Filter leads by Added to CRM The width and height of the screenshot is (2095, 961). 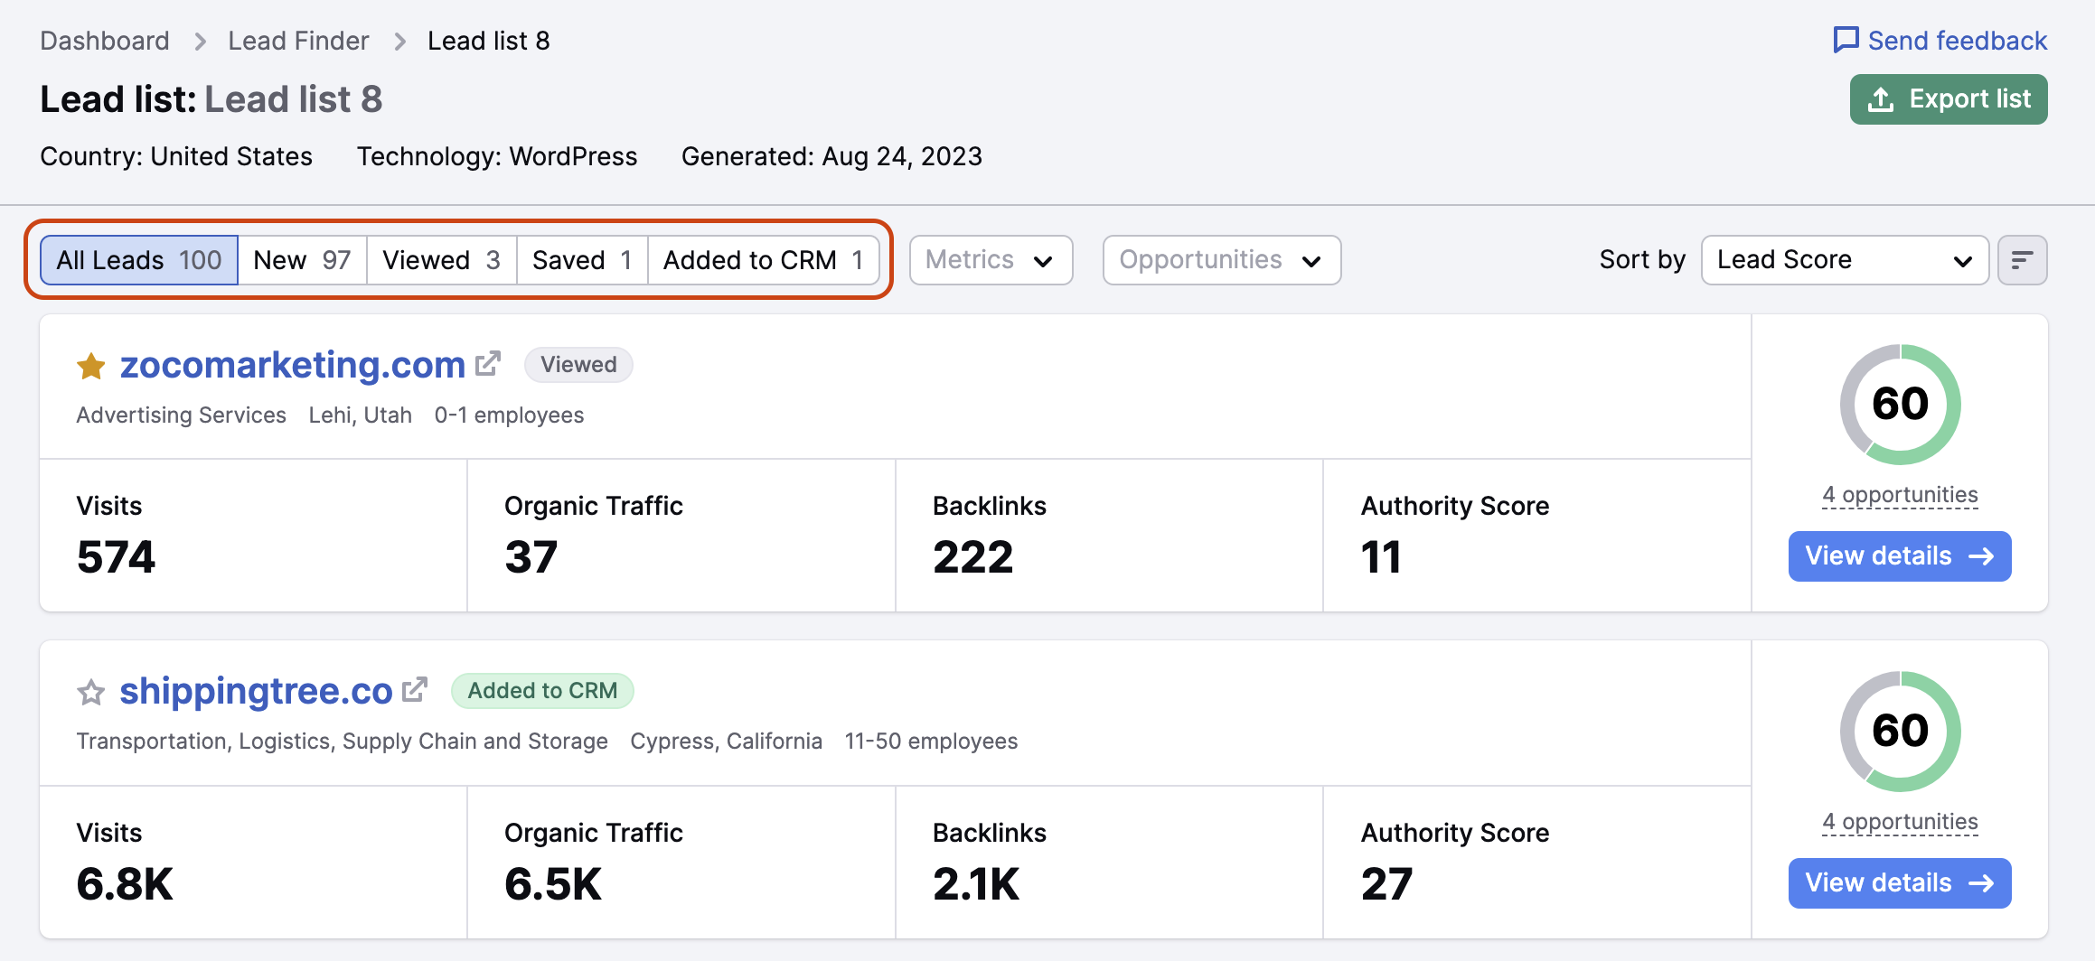(x=764, y=259)
